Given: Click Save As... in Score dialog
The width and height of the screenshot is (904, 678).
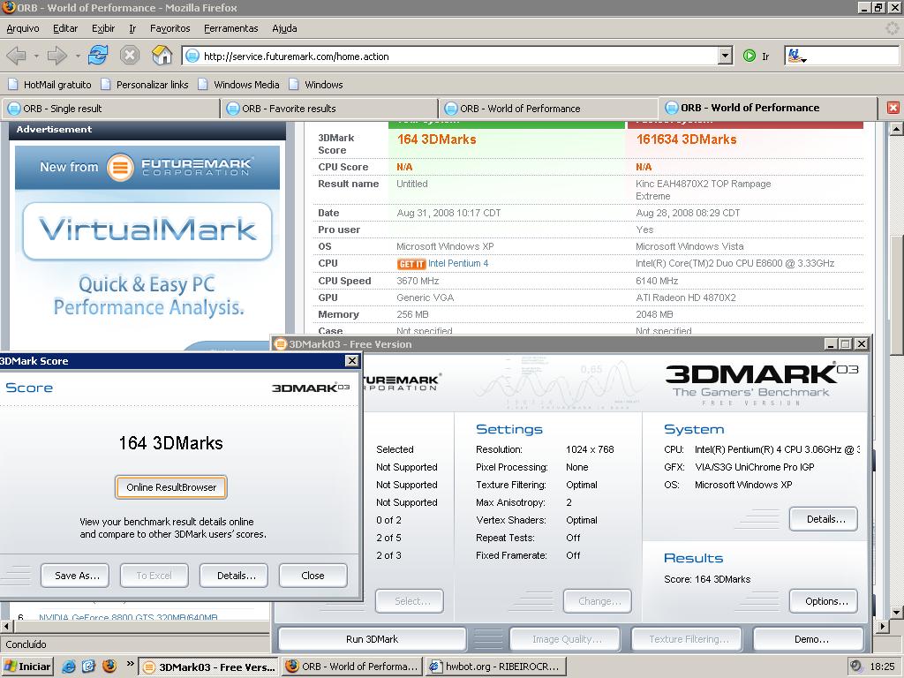Looking at the screenshot, I should [x=77, y=576].
